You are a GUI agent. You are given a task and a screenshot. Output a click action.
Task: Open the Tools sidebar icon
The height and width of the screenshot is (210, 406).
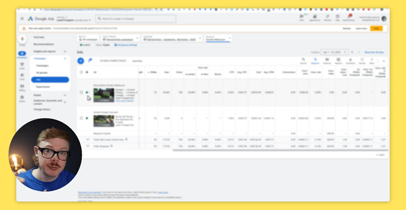tap(22, 75)
